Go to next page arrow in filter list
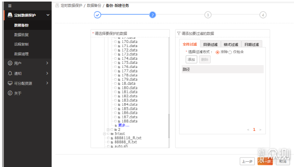This screenshot has width=294, height=167. 260,130
